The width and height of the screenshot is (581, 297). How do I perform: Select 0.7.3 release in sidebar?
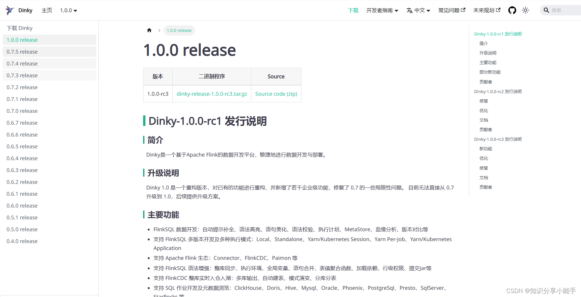click(49, 75)
